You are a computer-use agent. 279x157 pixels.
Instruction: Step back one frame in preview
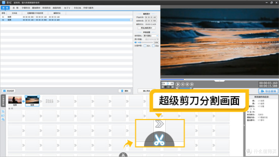coord(187,84)
